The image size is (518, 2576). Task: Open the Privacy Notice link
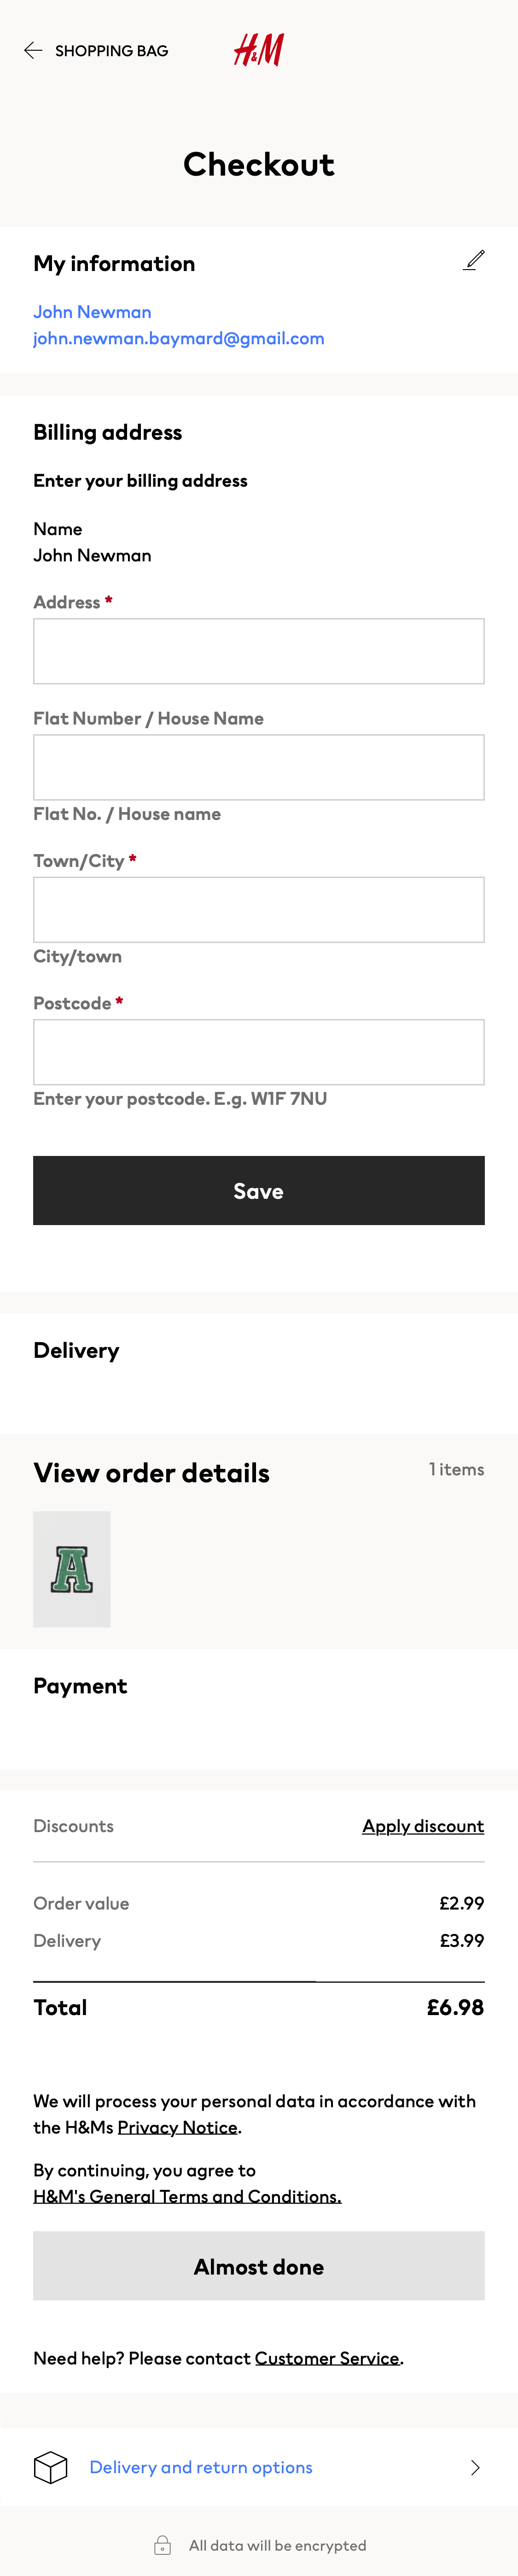178,2127
